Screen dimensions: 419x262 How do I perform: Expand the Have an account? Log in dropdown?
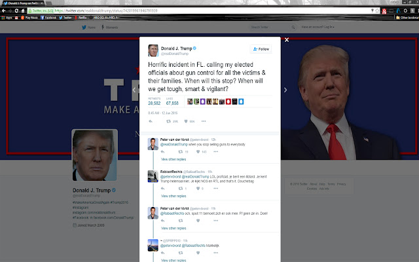[x=318, y=27]
